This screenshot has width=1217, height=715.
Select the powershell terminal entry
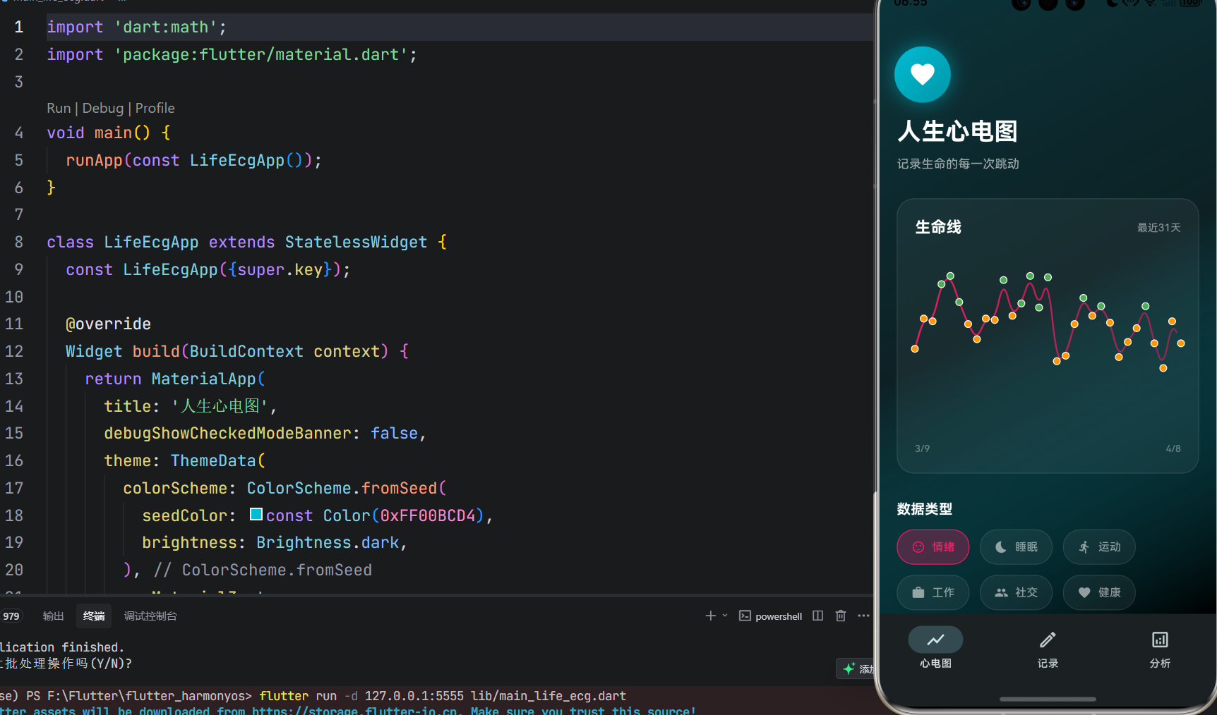[x=771, y=616]
